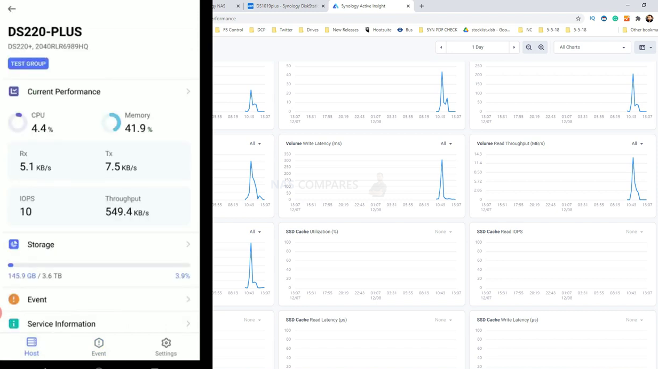Open the chart layout dropdown
658x369 pixels.
click(x=646, y=47)
